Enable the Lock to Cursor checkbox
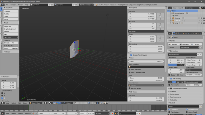This screenshot has height=115, width=205. tap(130, 70)
